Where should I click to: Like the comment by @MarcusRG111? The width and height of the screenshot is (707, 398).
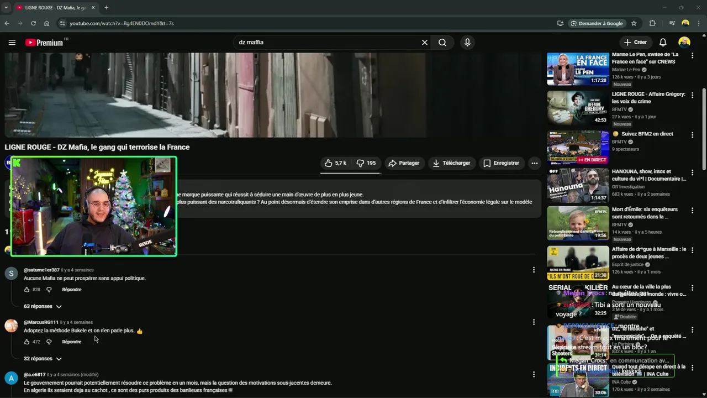[x=27, y=342]
